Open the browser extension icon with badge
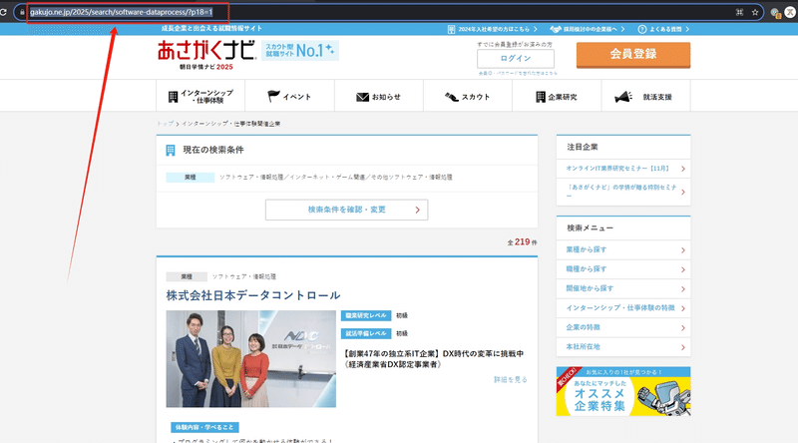 pos(776,13)
